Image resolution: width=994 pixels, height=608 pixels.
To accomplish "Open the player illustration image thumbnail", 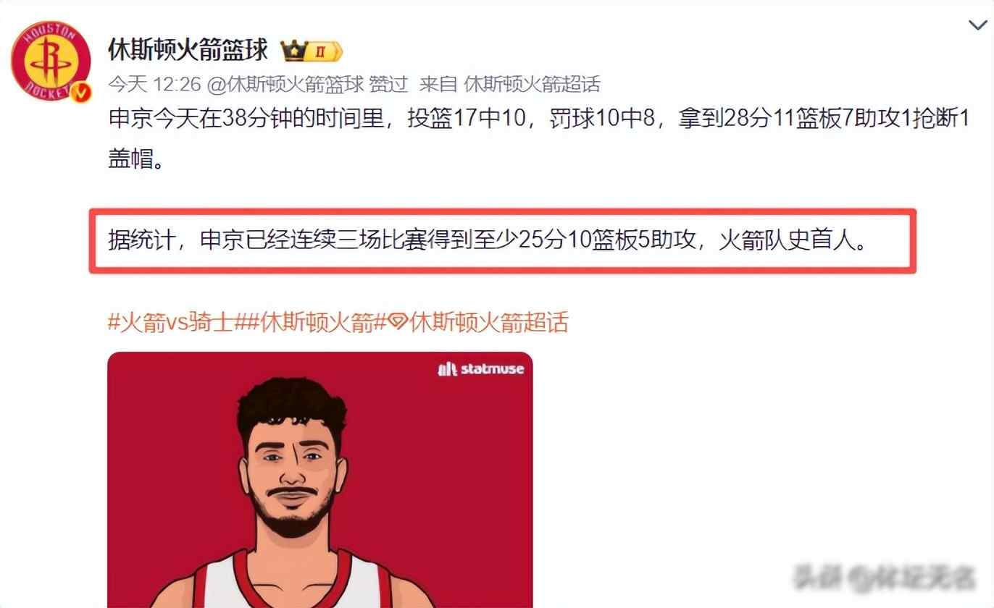I will click(x=320, y=480).
